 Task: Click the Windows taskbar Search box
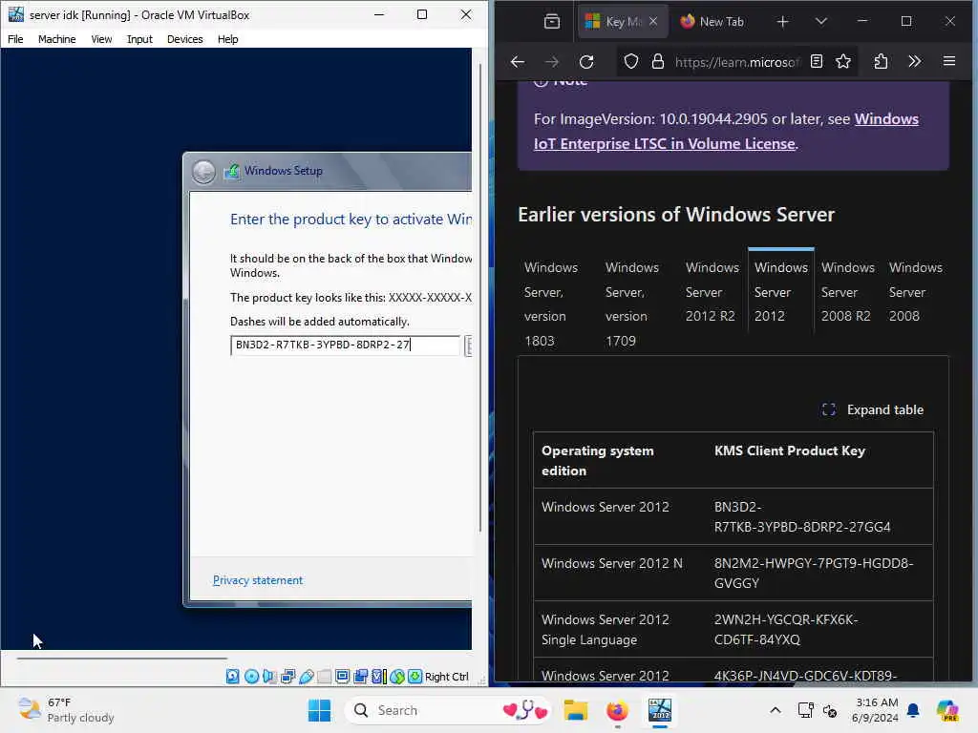point(448,710)
